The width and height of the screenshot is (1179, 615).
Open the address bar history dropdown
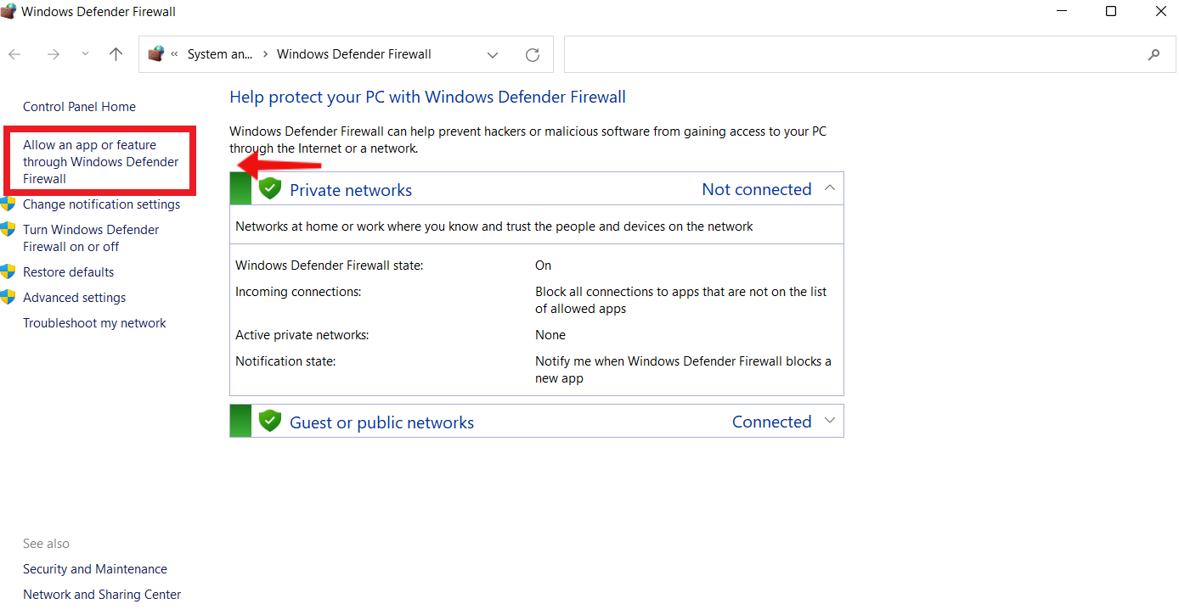(x=493, y=55)
